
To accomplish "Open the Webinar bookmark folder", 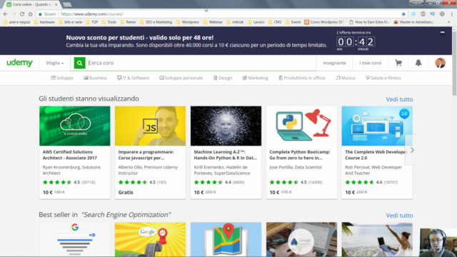I will [213, 22].
